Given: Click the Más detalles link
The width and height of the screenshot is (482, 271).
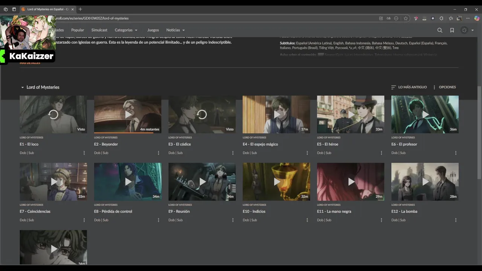Looking at the screenshot, I should [30, 63].
